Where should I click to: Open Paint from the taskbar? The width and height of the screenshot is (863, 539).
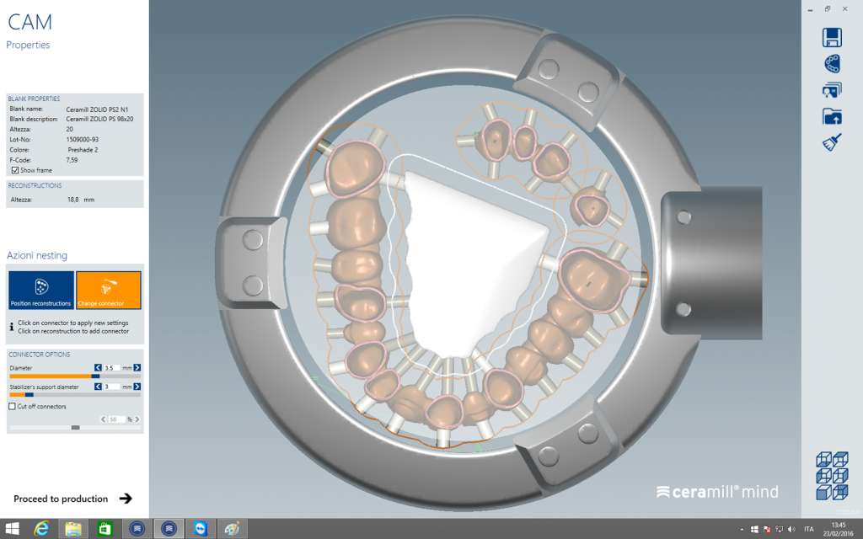[x=233, y=529]
